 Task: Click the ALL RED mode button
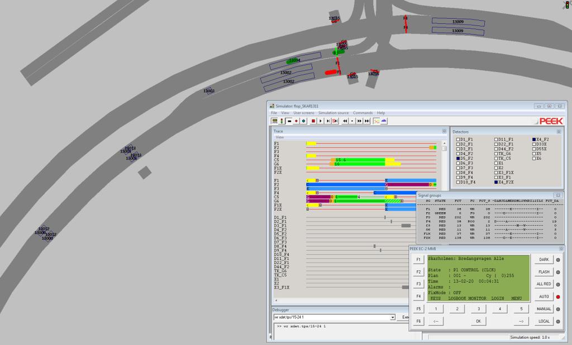pyautogui.click(x=544, y=284)
